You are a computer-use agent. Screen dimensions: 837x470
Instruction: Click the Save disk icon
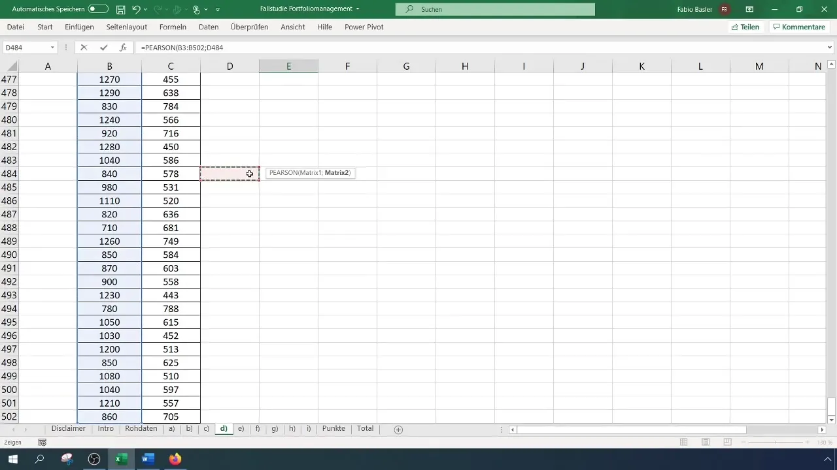click(120, 9)
